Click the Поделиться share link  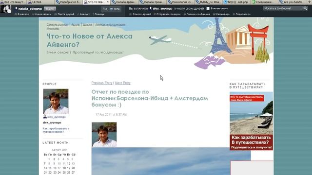(241, 14)
